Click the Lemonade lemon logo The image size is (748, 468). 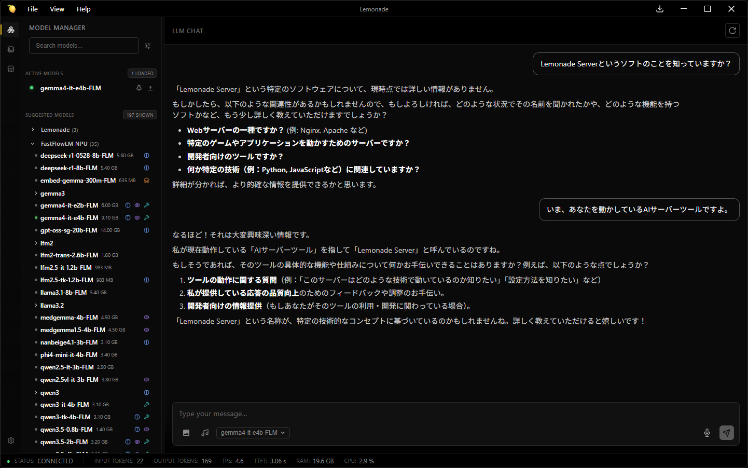coord(11,9)
